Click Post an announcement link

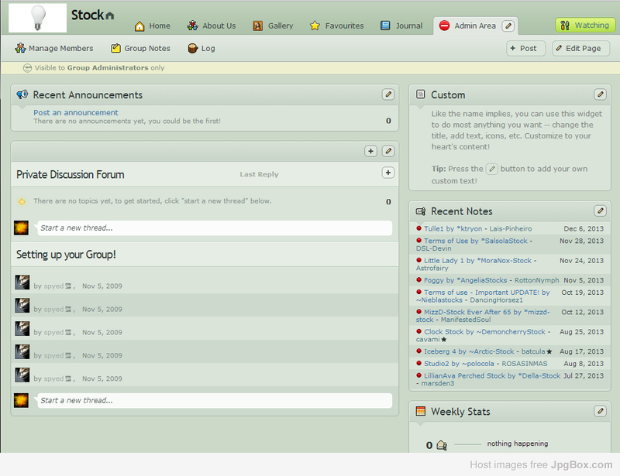pos(76,112)
